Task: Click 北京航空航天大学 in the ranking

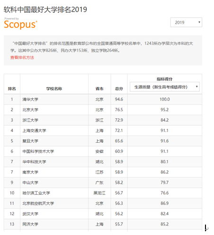Action: coord(38,203)
